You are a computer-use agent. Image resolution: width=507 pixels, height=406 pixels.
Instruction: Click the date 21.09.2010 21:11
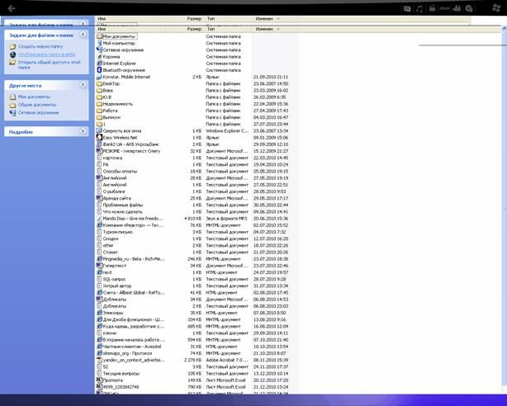271,77
